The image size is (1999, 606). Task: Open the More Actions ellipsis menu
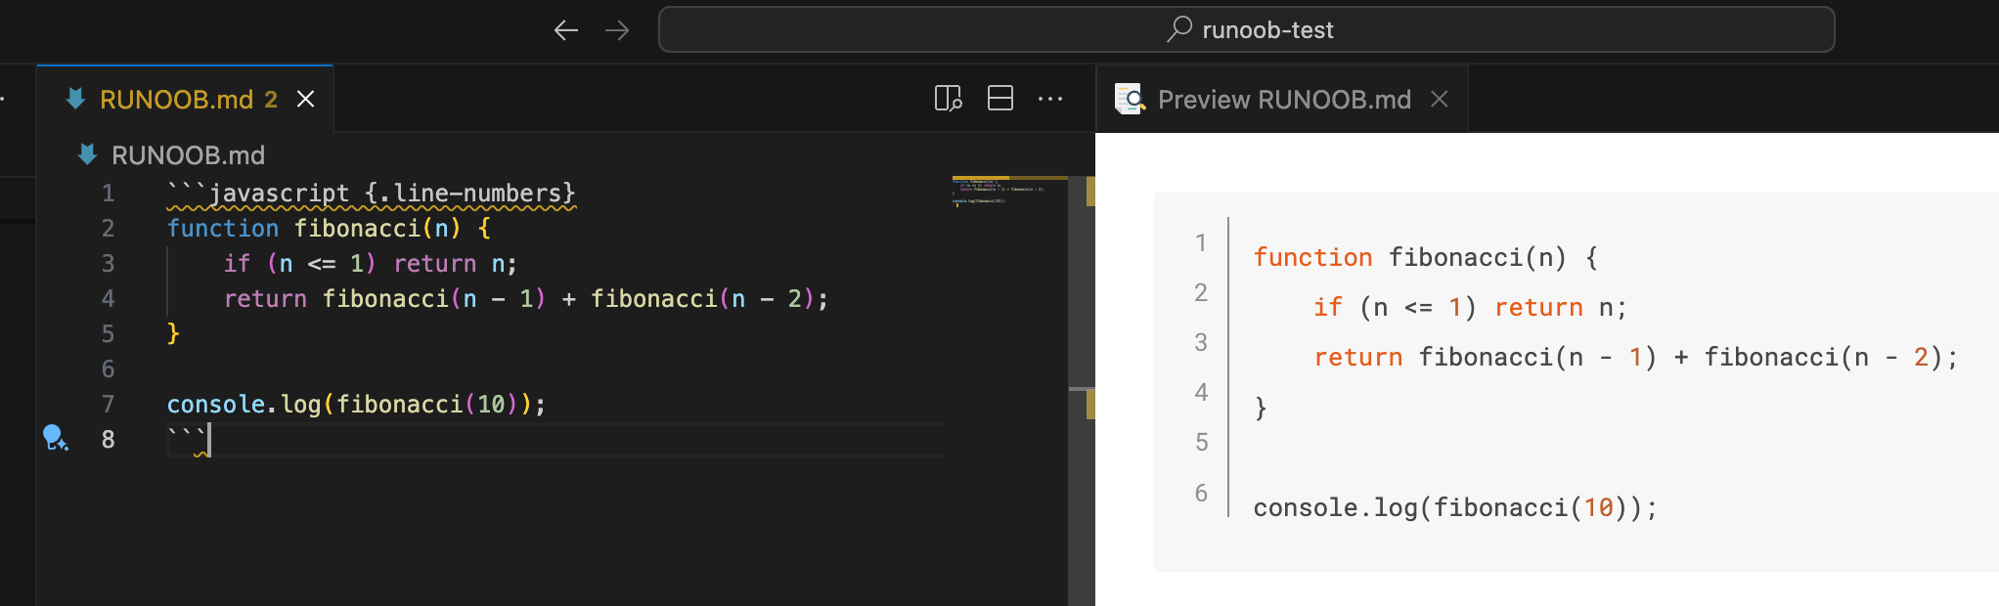tap(1050, 99)
